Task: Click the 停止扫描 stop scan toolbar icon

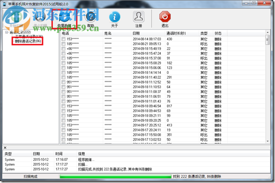Action: [40, 17]
